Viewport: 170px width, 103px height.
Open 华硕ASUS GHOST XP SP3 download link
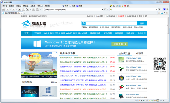(82, 76)
